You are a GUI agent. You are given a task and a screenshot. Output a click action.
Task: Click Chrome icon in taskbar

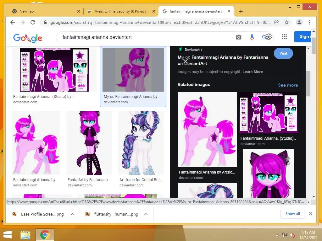click(x=45, y=235)
